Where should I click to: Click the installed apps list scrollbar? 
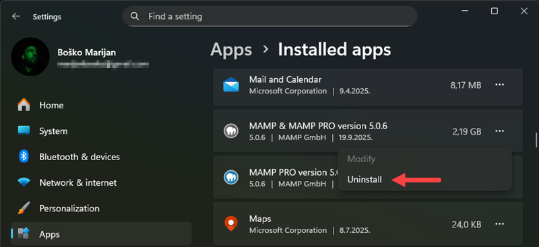pyautogui.click(x=536, y=140)
